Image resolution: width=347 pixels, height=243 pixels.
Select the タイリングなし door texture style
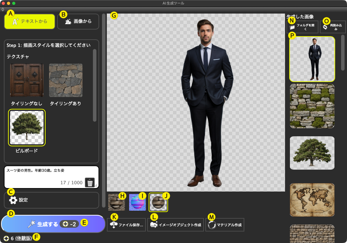tap(27, 80)
